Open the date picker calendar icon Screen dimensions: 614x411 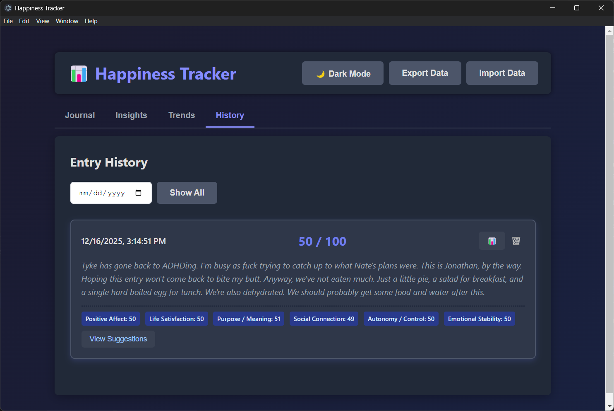[139, 193]
